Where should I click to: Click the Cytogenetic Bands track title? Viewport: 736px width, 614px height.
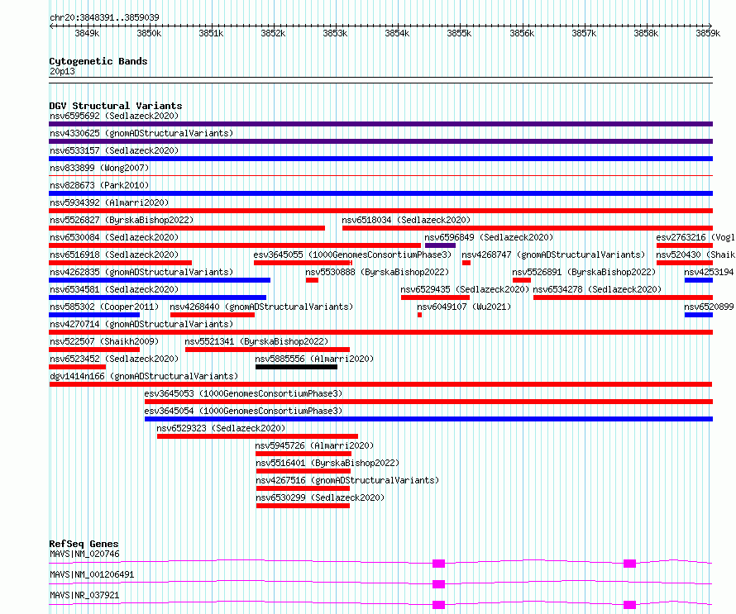(98, 61)
